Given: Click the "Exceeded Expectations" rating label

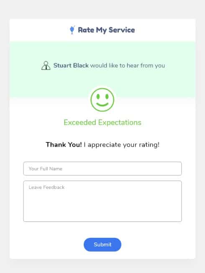Looking at the screenshot, I should point(102,123).
